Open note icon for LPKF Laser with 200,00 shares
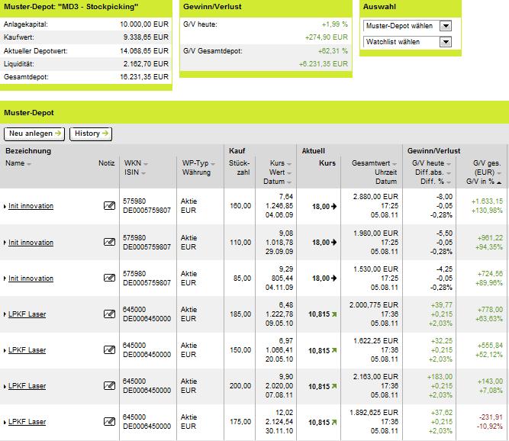Viewport: 509px width, 441px height. [109, 385]
